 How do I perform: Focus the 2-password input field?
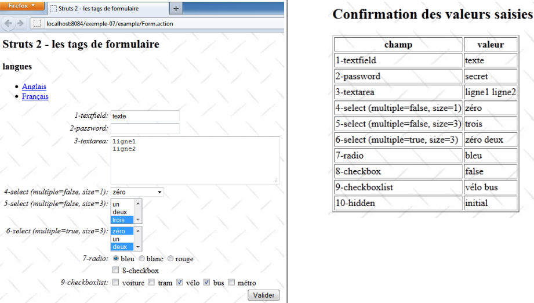point(145,128)
